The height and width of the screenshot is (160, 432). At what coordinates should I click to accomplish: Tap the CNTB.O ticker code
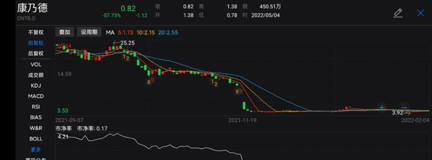[x=26, y=18]
